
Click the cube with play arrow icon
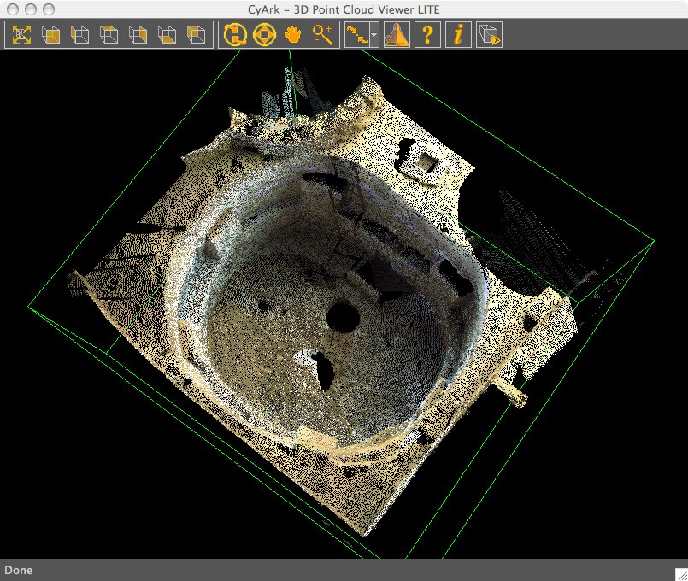pyautogui.click(x=490, y=35)
